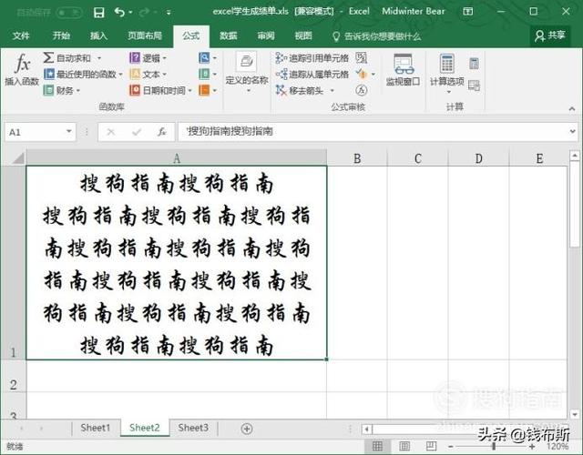Click the zoom in plus button
The width and height of the screenshot is (583, 455).
click(532, 446)
